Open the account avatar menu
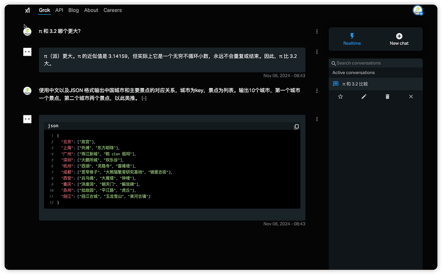The image size is (442, 274). click(417, 10)
